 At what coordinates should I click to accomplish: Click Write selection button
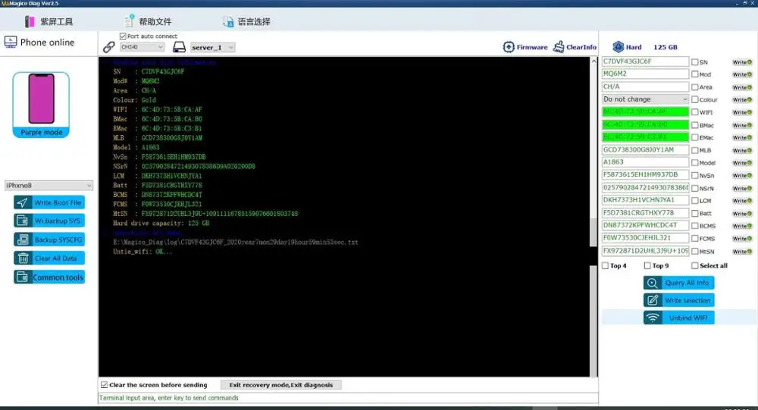coord(678,300)
